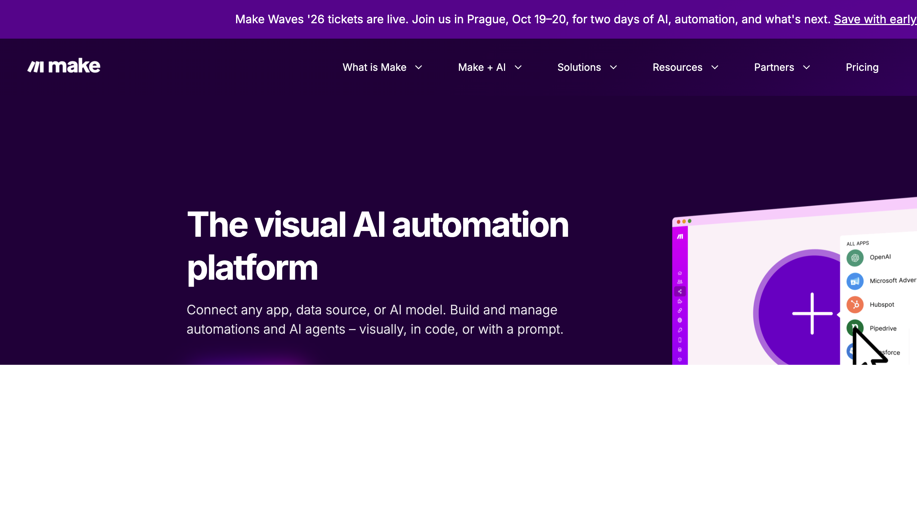Open the cube icon in mockup sidebar
Viewport: 917px width, 515px height.
(x=680, y=359)
